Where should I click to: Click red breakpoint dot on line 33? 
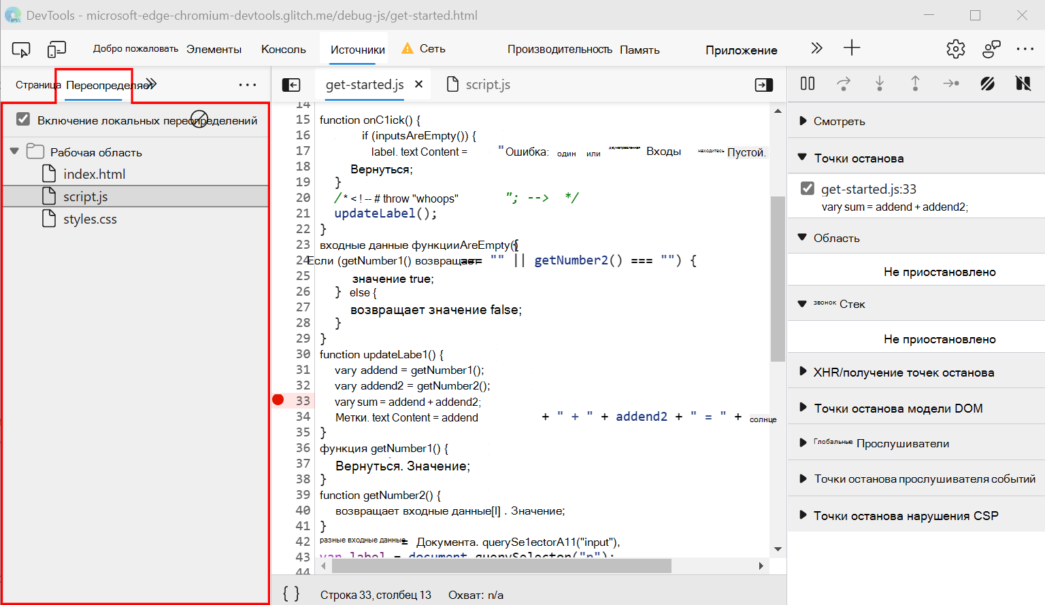278,400
